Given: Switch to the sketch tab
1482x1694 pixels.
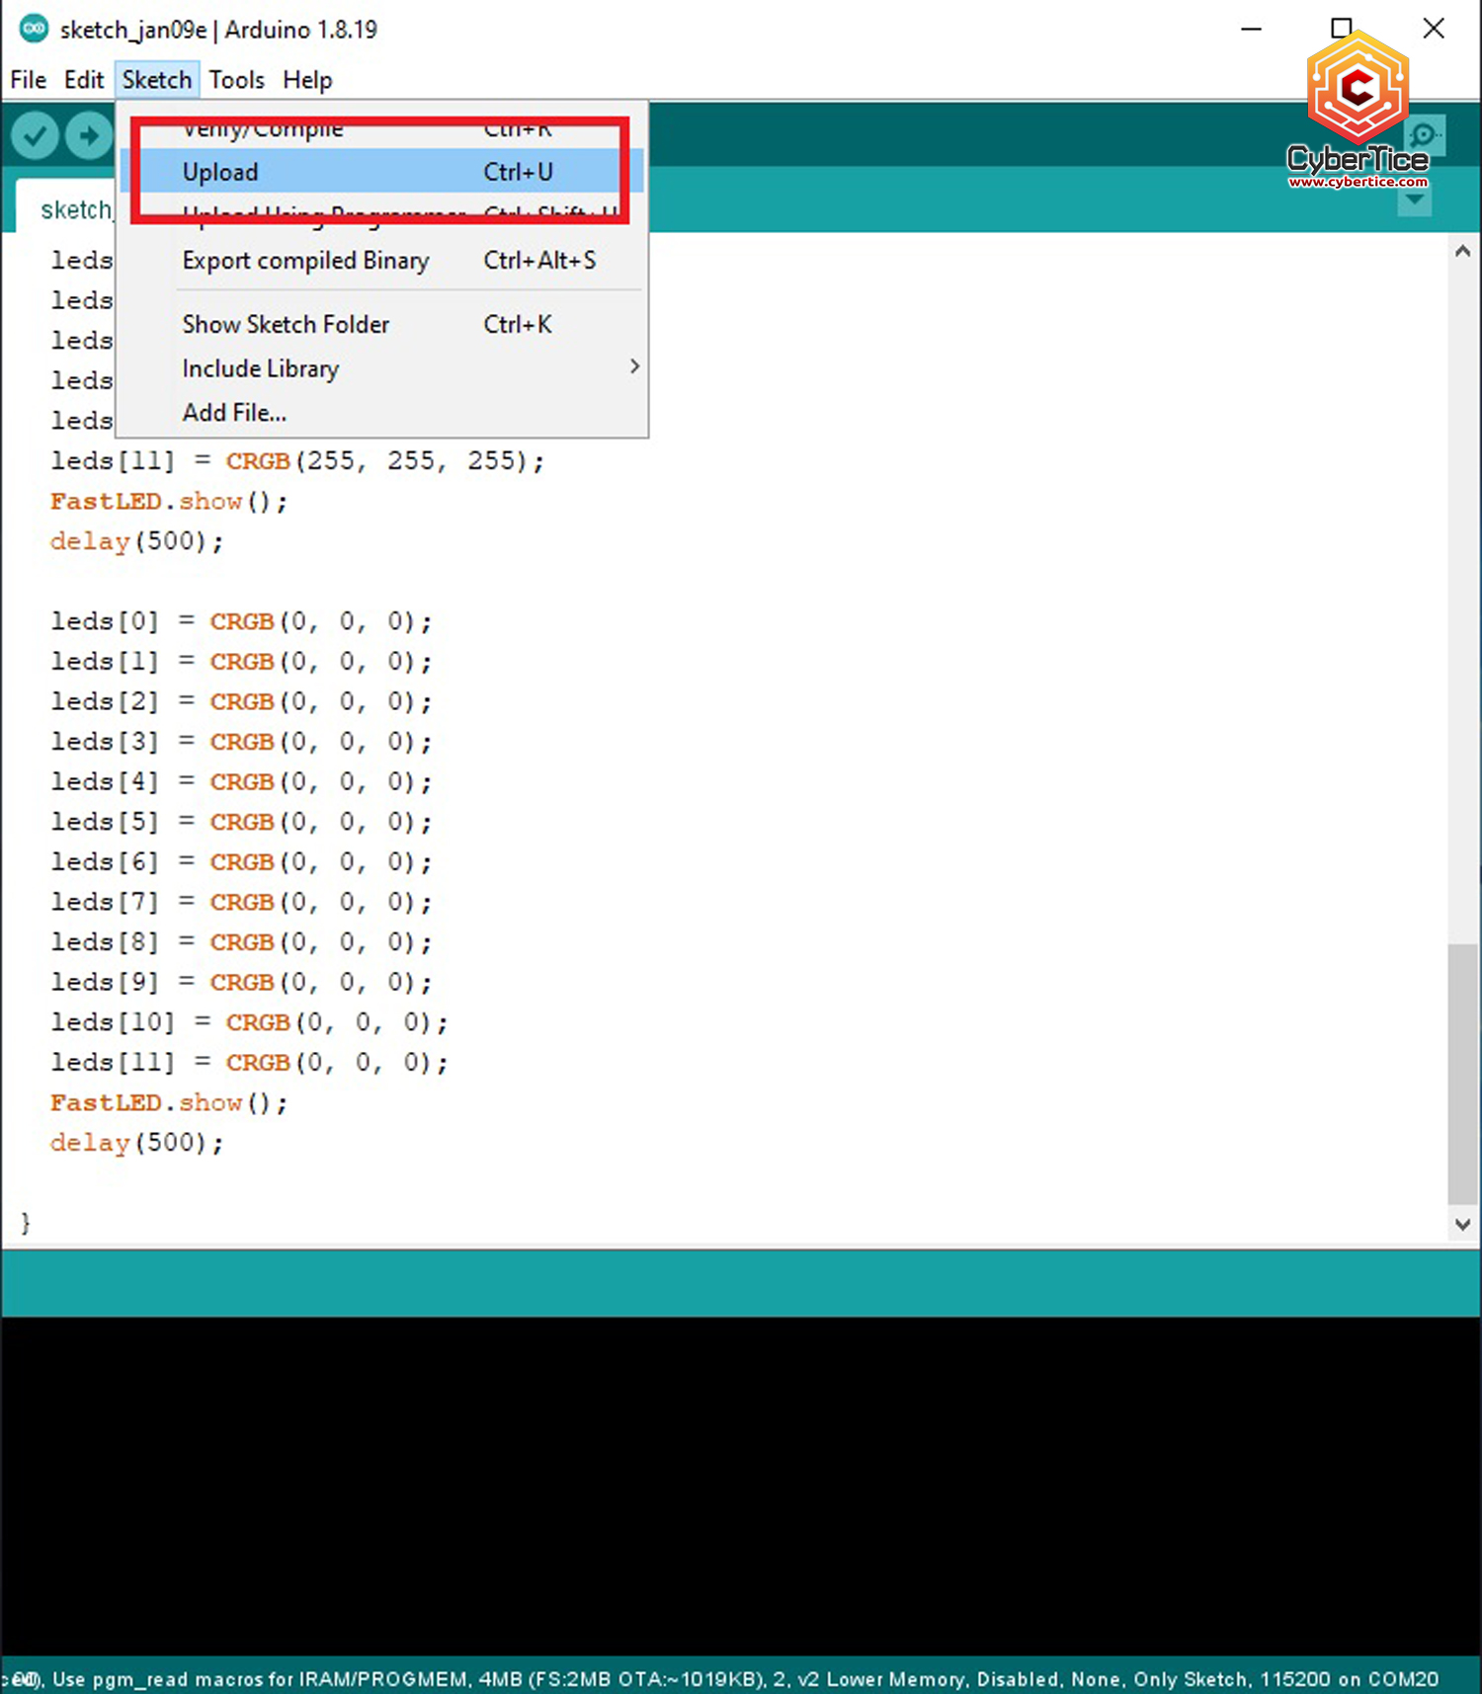Looking at the screenshot, I should [74, 209].
